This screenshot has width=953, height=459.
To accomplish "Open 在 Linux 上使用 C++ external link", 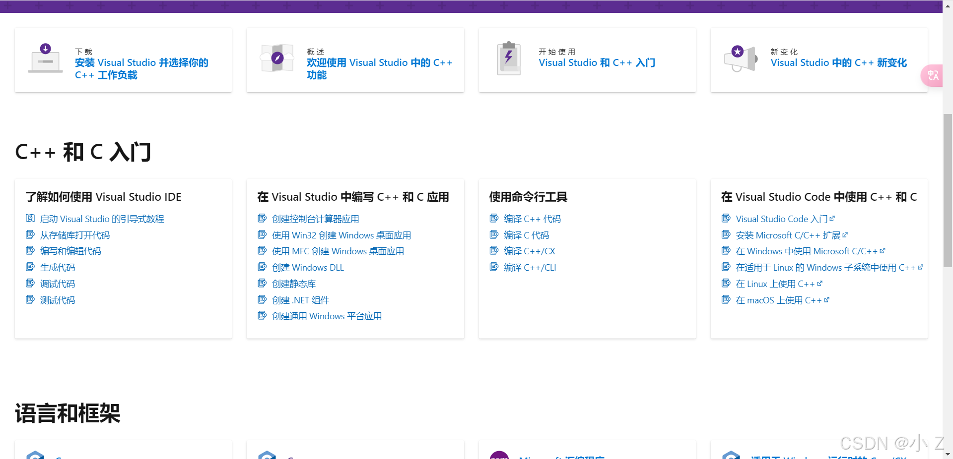I will (779, 284).
